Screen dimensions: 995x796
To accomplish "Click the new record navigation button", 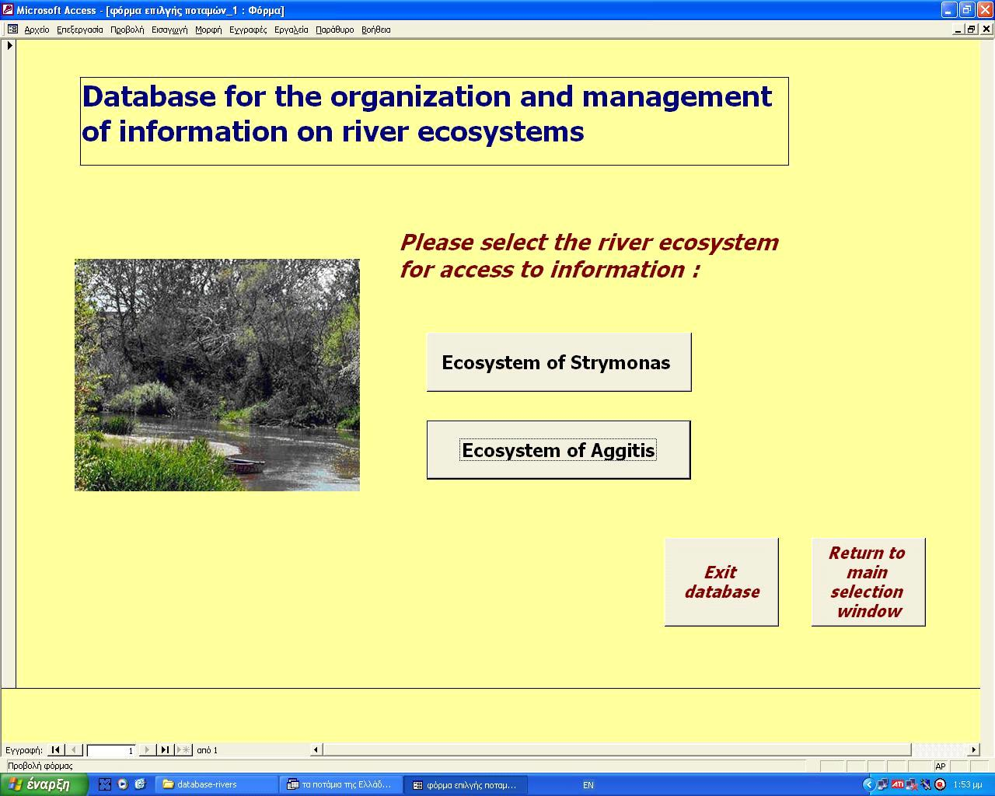I will pos(183,750).
